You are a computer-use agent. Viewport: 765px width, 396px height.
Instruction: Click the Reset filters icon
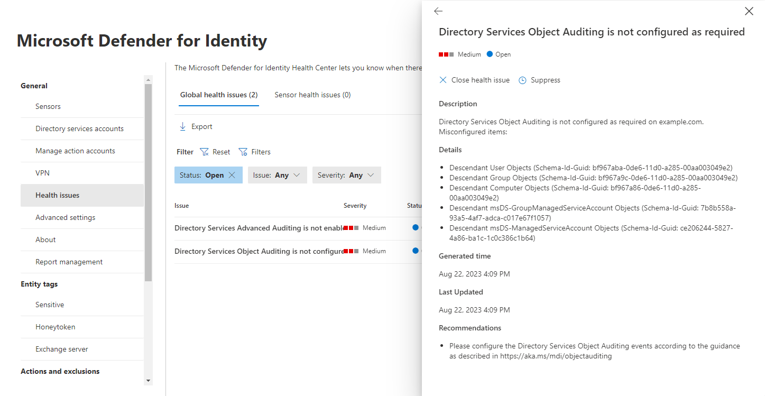[204, 152]
